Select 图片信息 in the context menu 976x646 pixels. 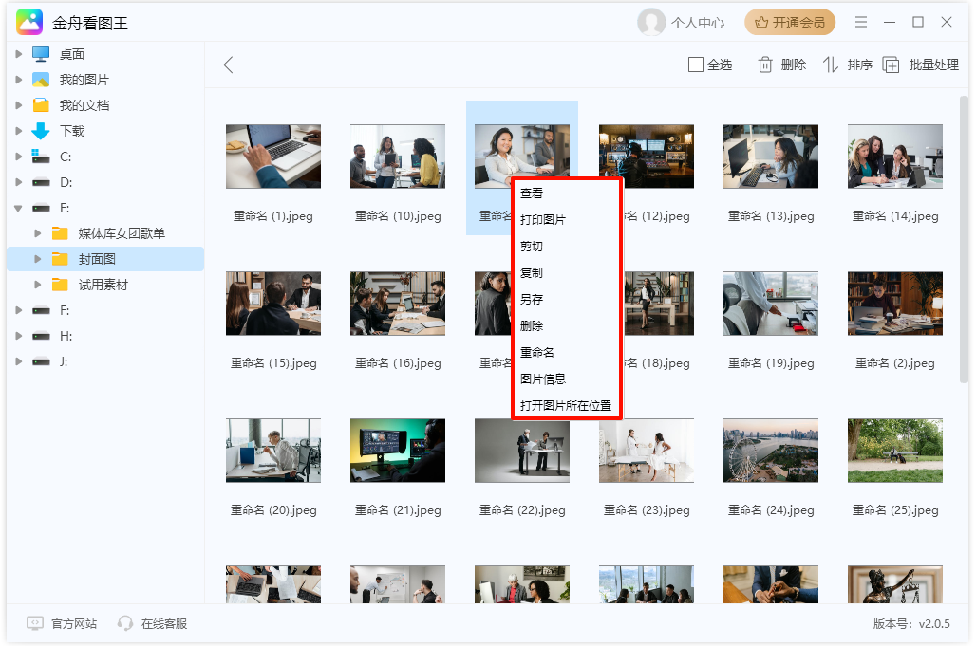click(x=543, y=378)
